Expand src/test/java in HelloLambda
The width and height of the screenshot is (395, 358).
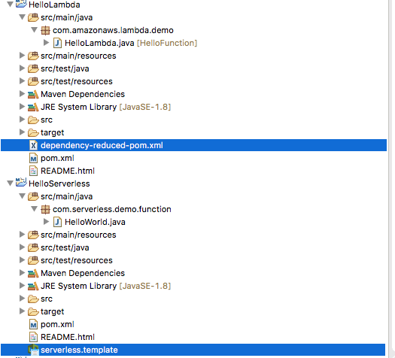coord(22,68)
